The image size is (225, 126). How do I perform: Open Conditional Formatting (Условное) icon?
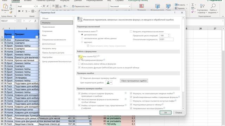click(x=141, y=6)
